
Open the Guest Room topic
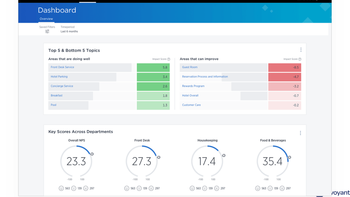pos(190,67)
